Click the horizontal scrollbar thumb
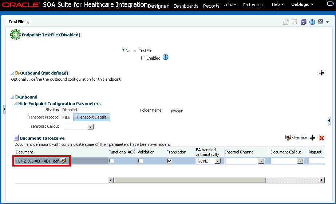 pyautogui.click(x=190, y=180)
